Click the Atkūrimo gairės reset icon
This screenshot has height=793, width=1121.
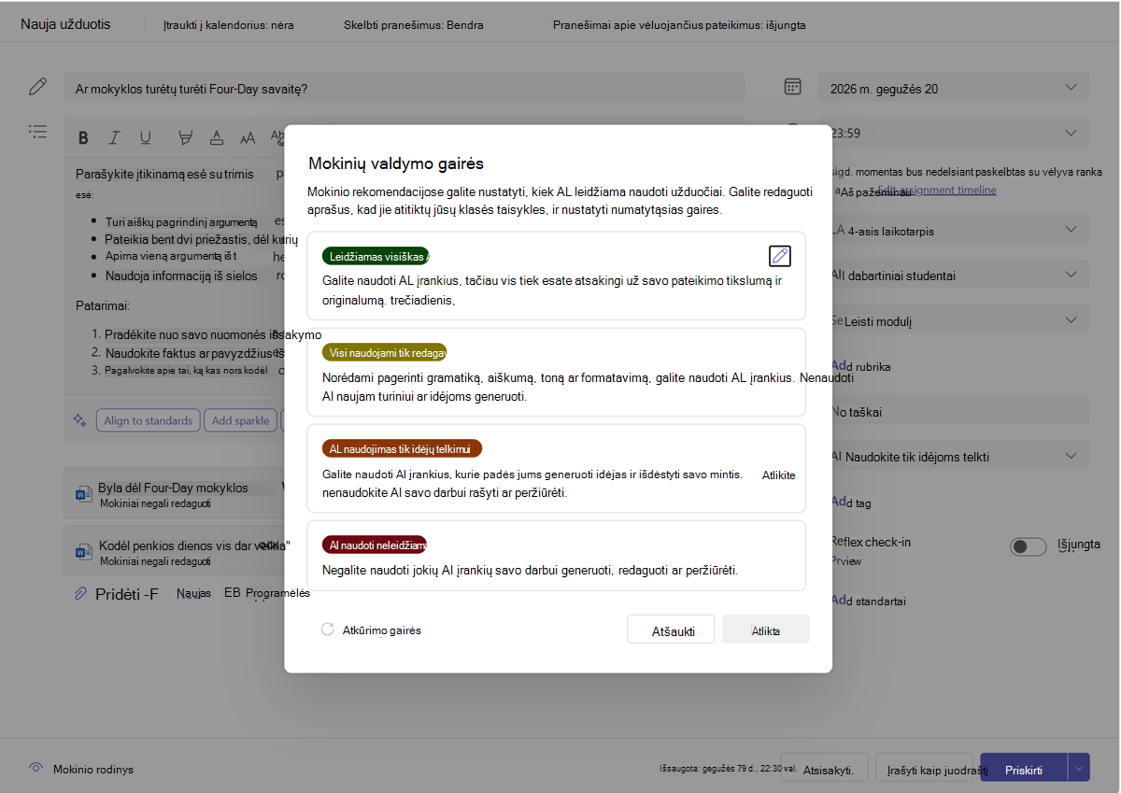tap(328, 630)
